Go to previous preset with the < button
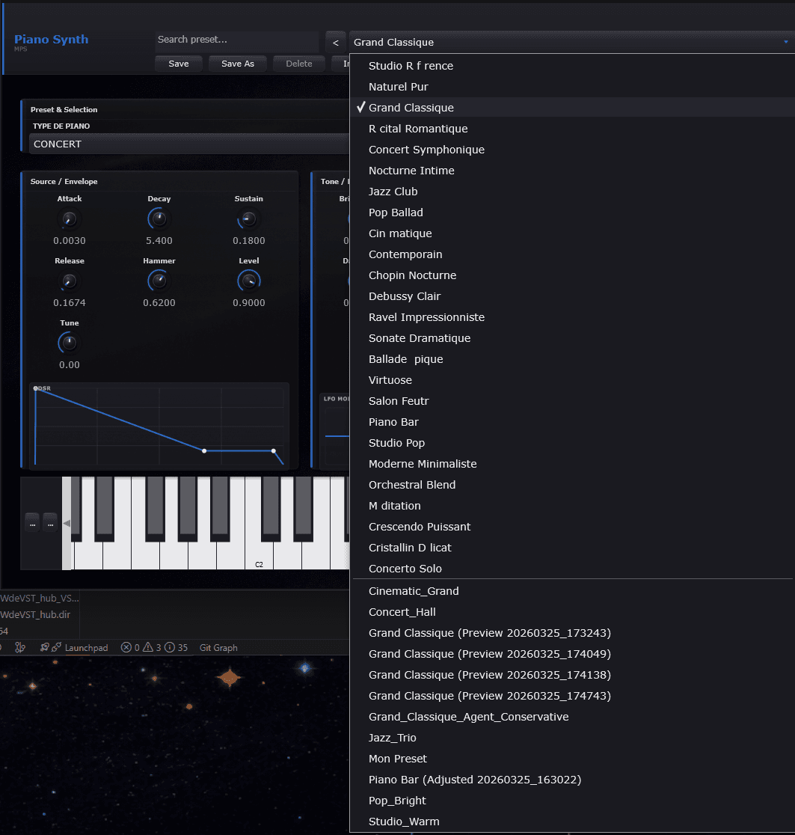The height and width of the screenshot is (835, 795). (335, 43)
